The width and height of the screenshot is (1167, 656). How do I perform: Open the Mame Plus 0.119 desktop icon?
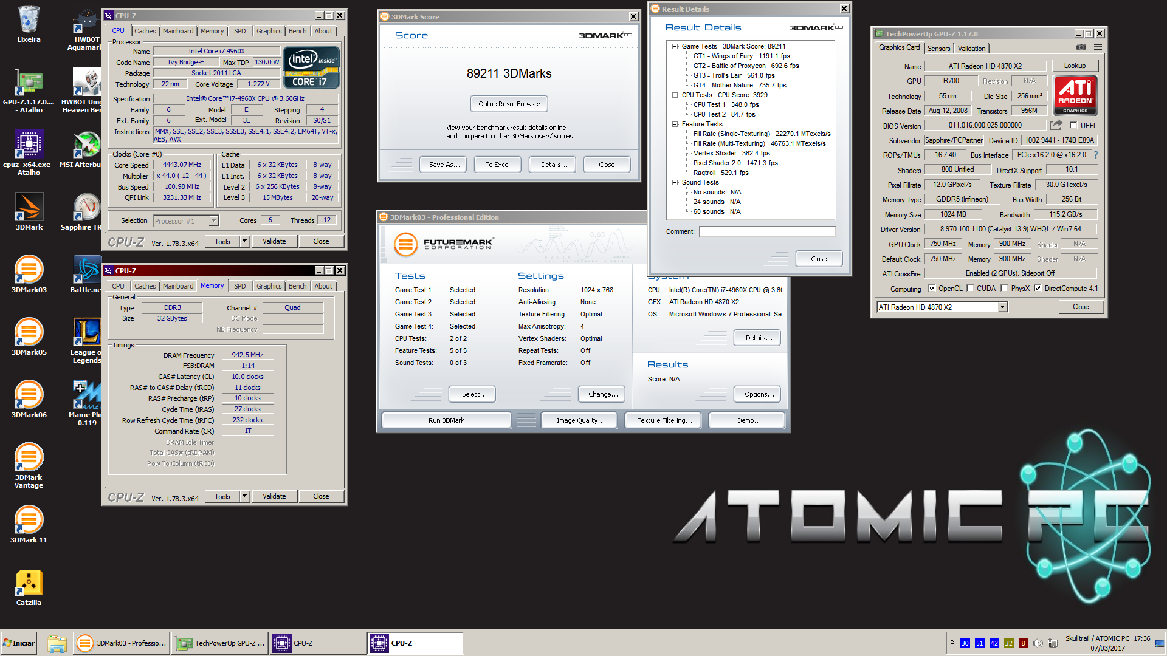coord(86,403)
